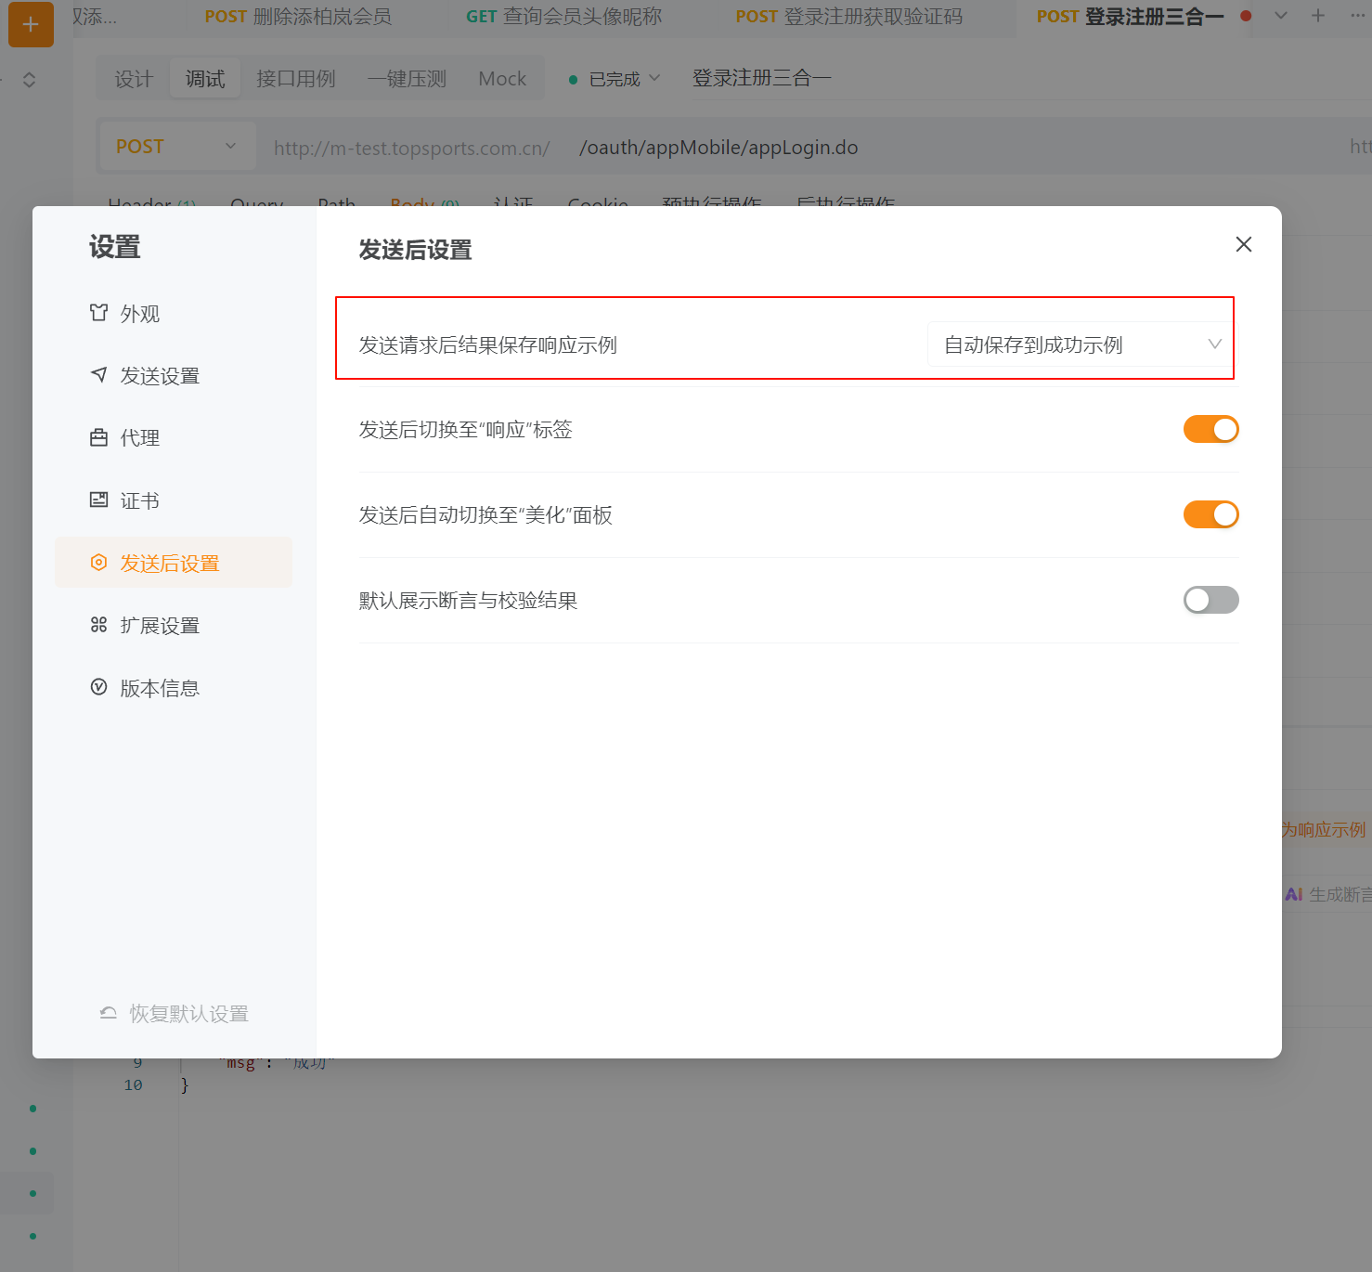Image resolution: width=1372 pixels, height=1272 pixels.
Task: Open the POST 删除添柏岚会员 tab
Action: (x=298, y=17)
